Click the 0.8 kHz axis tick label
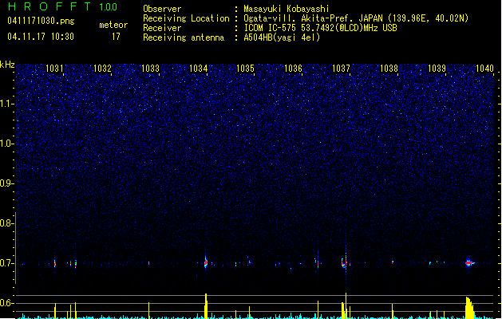 6,223
